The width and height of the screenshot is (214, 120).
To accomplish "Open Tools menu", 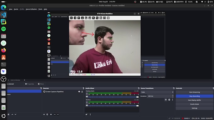I will (x=40, y=9).
